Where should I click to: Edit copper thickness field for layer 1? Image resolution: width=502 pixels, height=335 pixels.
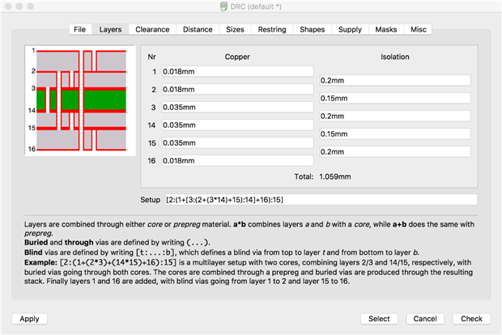click(x=237, y=71)
